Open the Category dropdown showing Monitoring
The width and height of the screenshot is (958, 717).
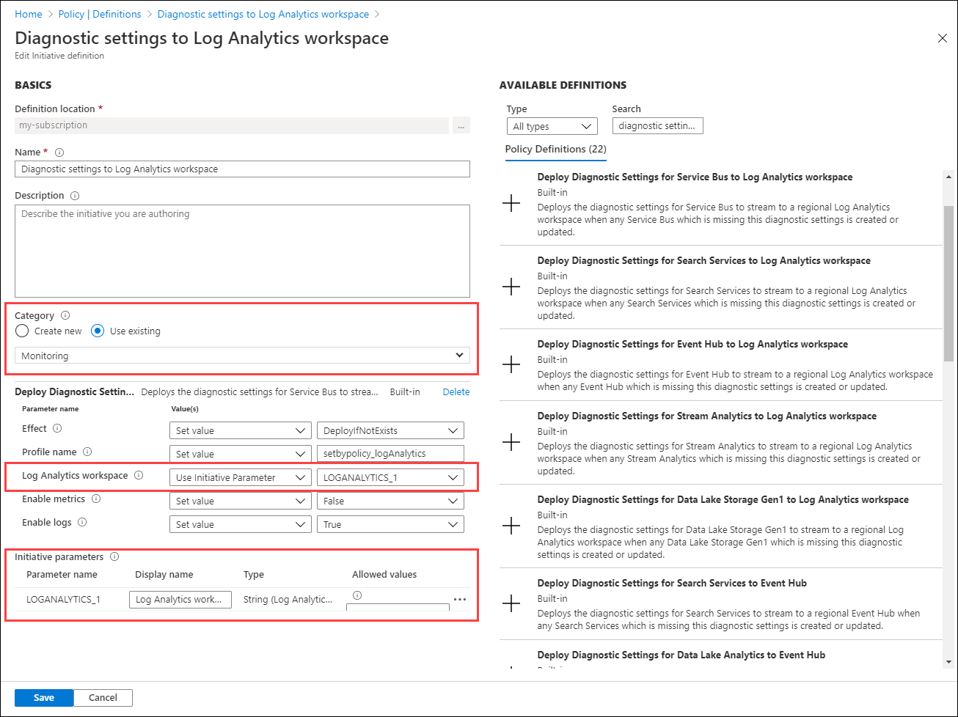(241, 355)
